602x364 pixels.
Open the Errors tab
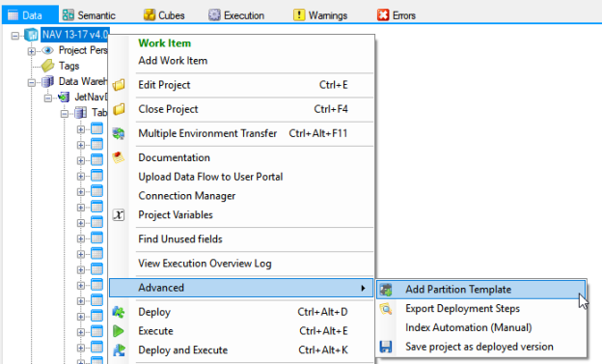tap(397, 15)
